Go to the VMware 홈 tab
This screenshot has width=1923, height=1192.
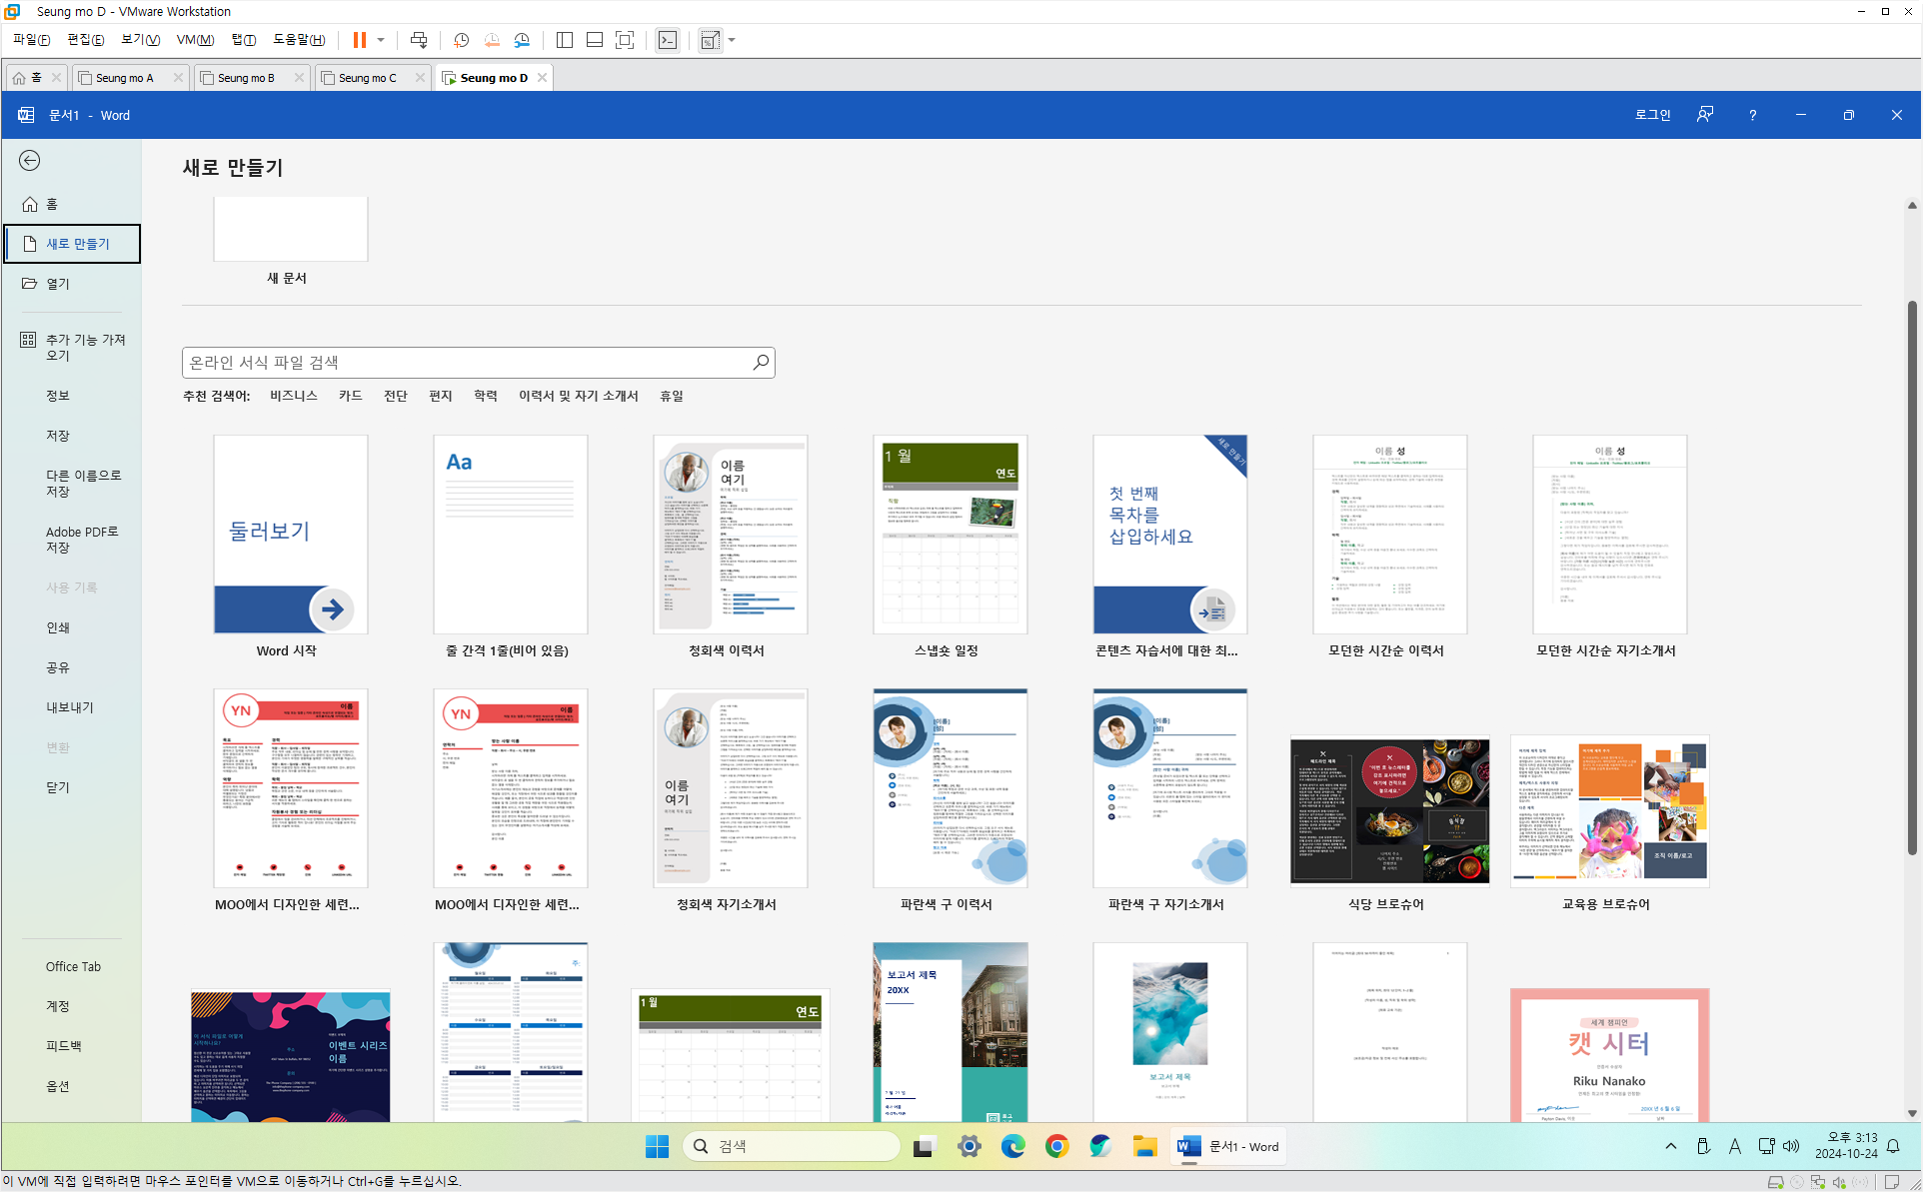(x=28, y=78)
